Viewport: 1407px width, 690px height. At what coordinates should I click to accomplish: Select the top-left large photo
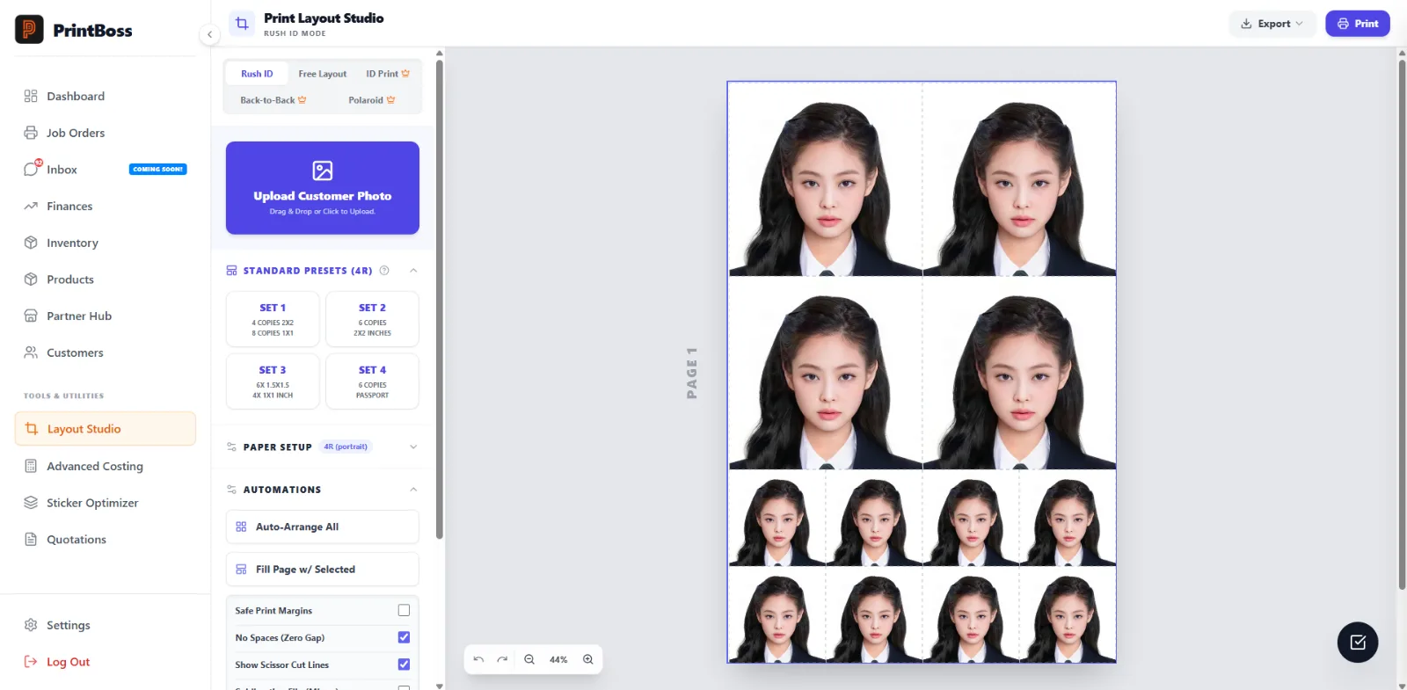[825, 179]
